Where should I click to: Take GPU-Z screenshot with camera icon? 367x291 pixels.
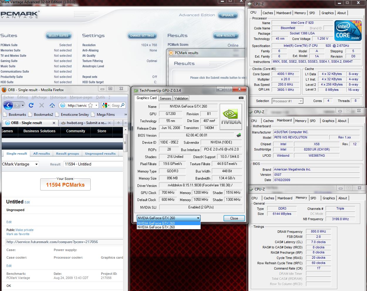pyautogui.click(x=241, y=98)
